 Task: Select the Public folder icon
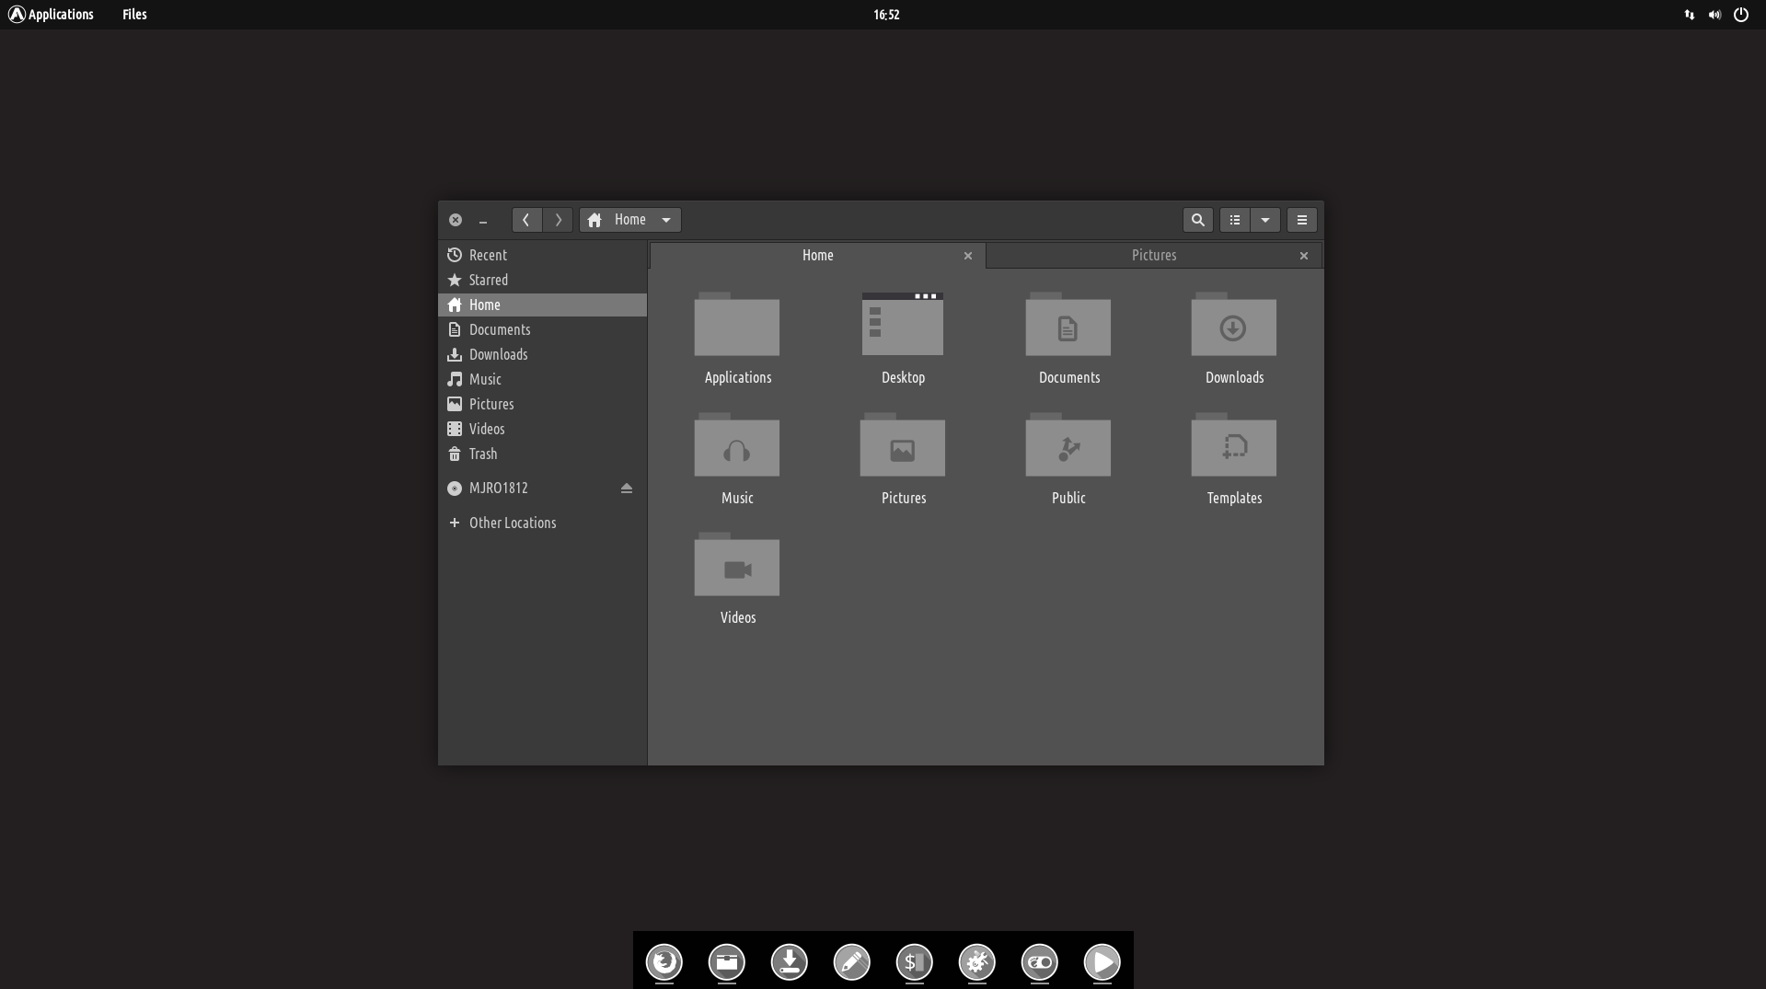1068,449
